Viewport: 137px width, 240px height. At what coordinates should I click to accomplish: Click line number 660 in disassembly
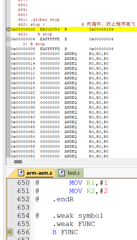23,15
